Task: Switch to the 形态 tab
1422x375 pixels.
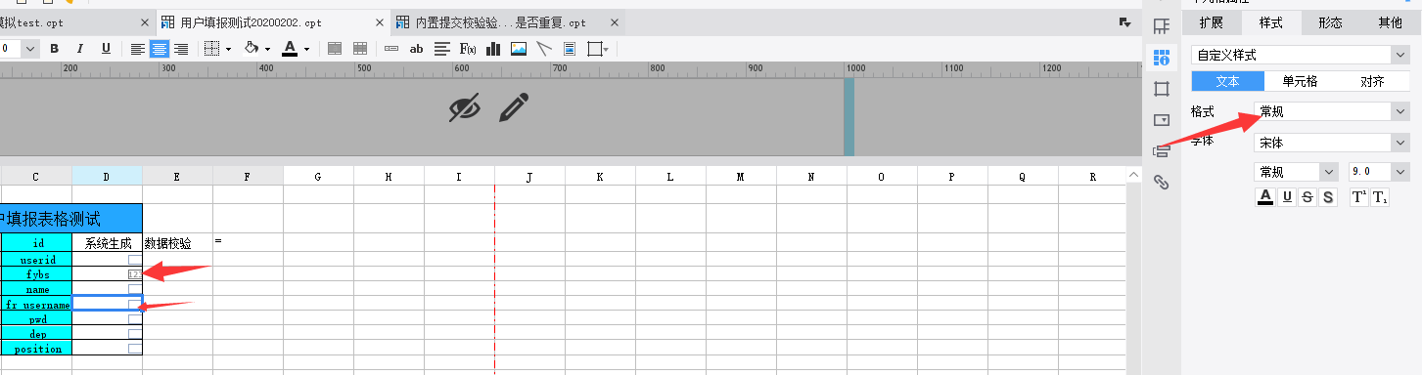Action: (1329, 23)
